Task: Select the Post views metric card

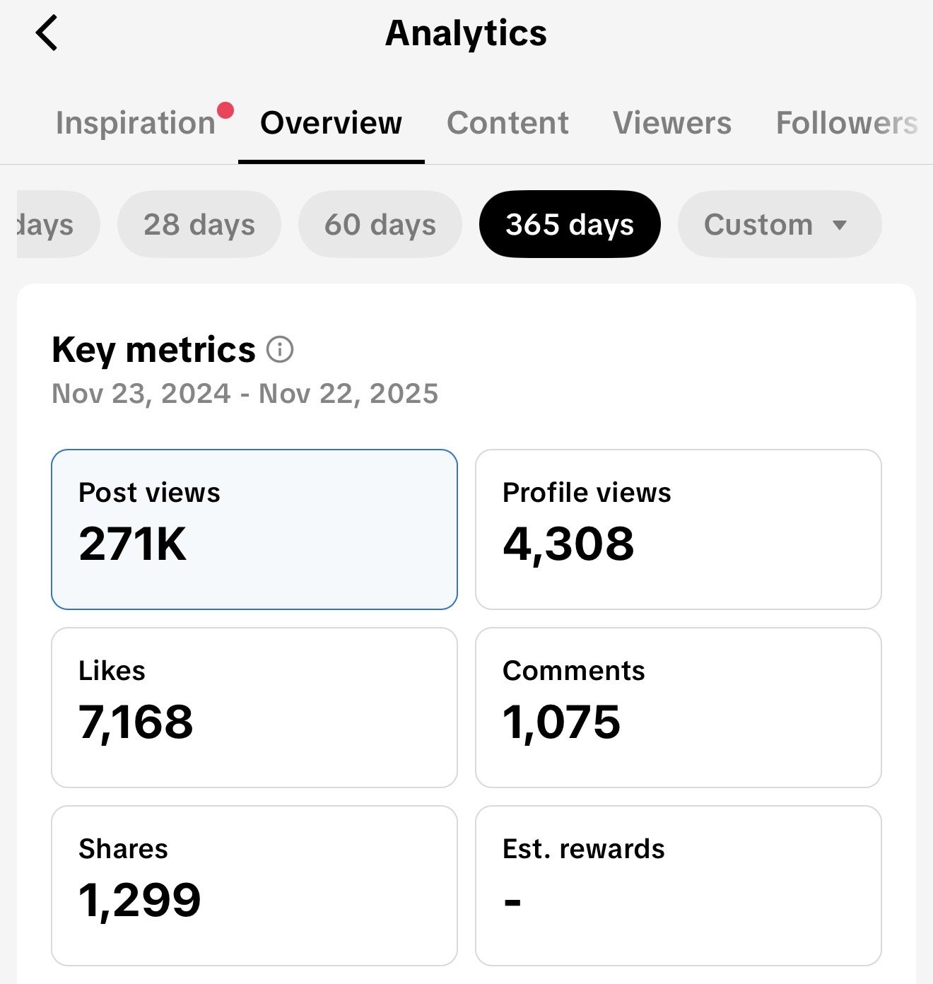Action: point(254,529)
